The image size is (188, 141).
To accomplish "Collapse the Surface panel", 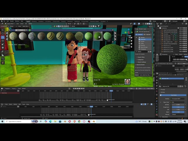I will click(162, 92).
